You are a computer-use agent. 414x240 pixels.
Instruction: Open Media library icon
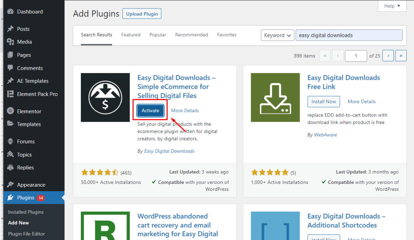(x=10, y=42)
